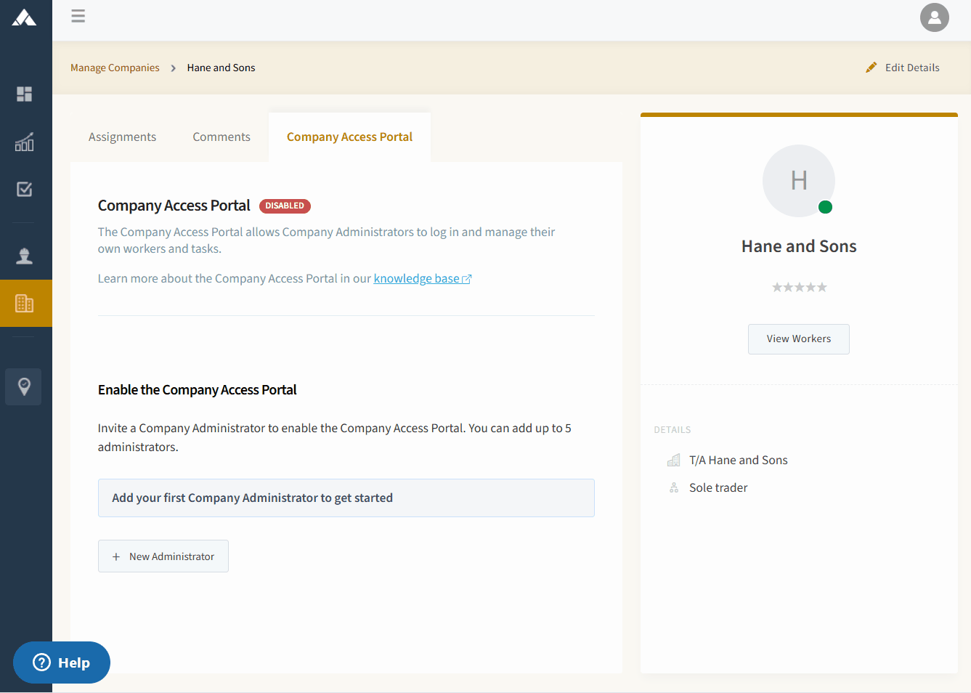
Task: Click the star rating under Hane and Sons
Action: [x=799, y=287]
